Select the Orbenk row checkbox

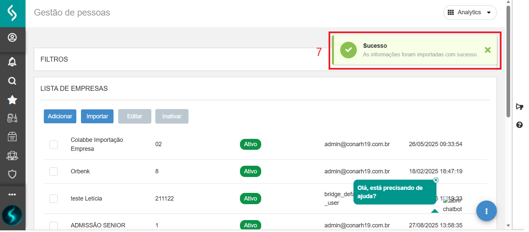[x=53, y=171]
